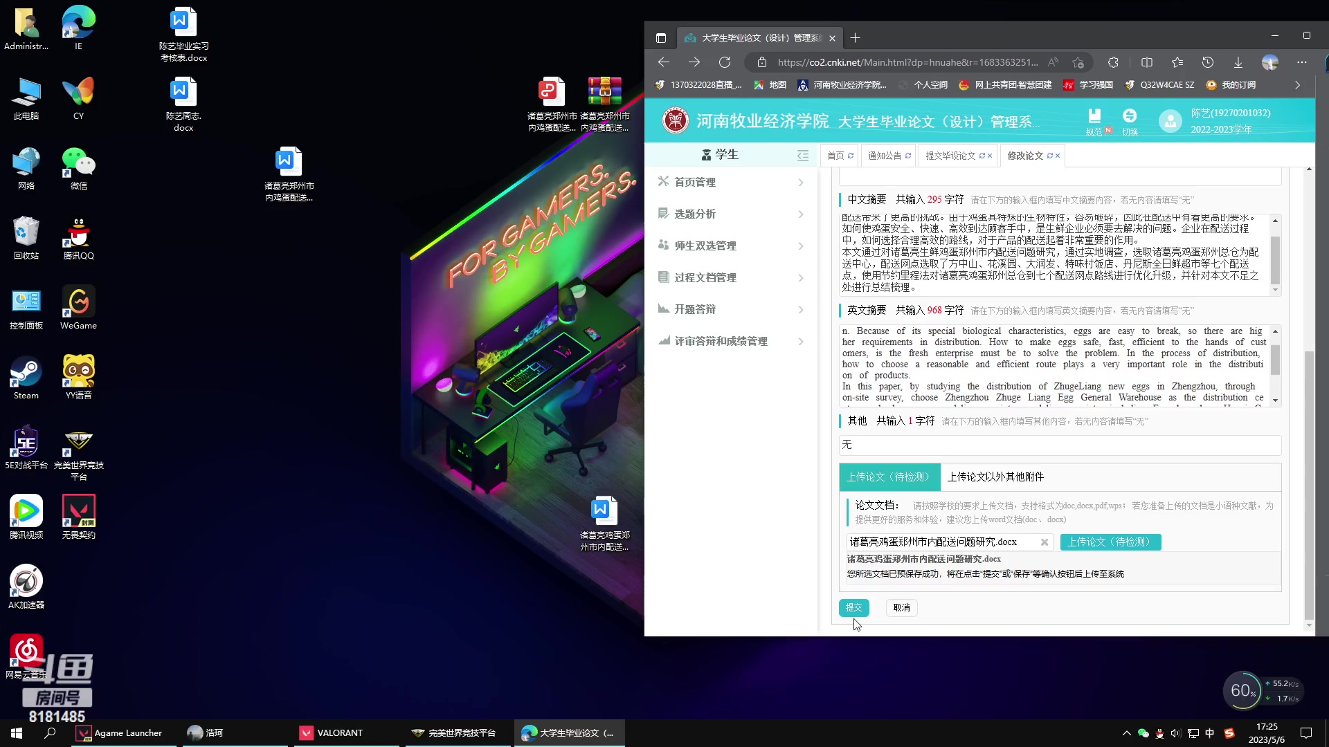This screenshot has width=1329, height=747.
Task: Select the 陈艺周志.docx desktop file
Action: 183,104
